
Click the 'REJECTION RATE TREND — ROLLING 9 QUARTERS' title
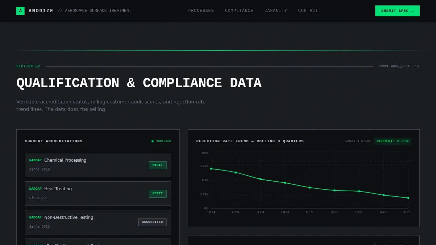[x=250, y=141]
